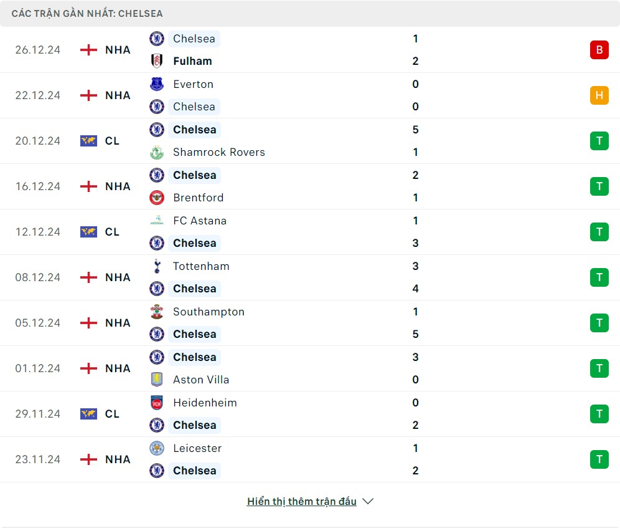Screen dimensions: 620x528
Task: Expand the chevron next to Hiển thị thêm trận đấu
Action: click(368, 501)
